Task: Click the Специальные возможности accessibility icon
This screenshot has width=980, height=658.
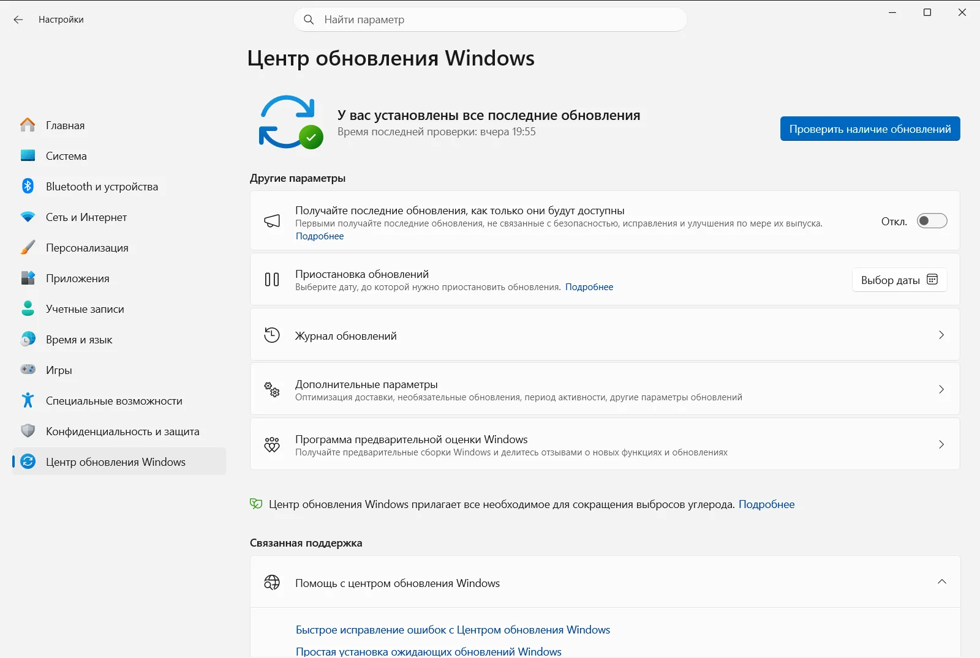Action: click(x=28, y=400)
